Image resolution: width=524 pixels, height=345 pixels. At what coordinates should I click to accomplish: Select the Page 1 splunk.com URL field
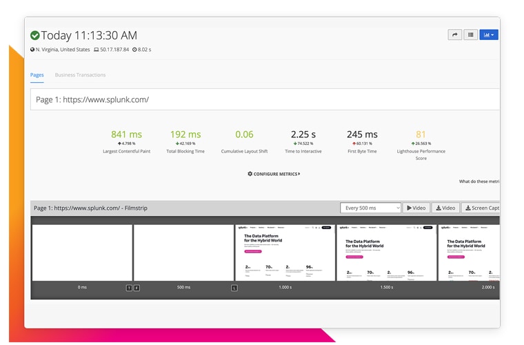(265, 99)
